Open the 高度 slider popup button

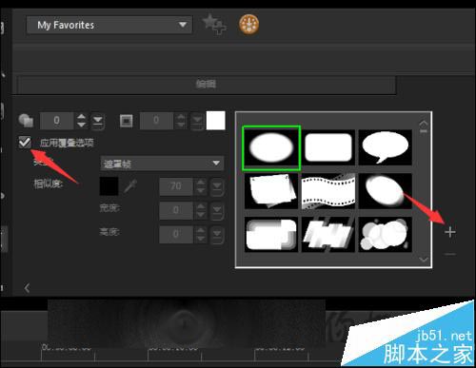tap(217, 235)
